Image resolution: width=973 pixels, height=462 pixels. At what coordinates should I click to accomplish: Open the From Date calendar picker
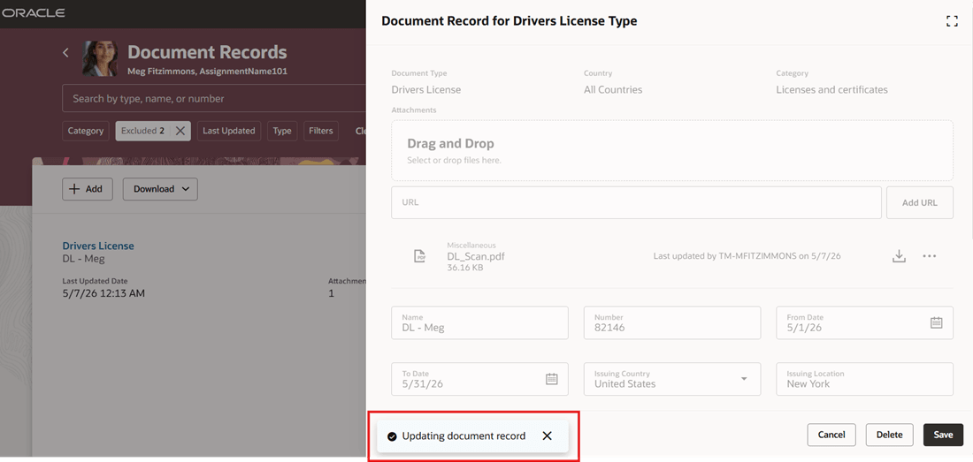point(937,322)
